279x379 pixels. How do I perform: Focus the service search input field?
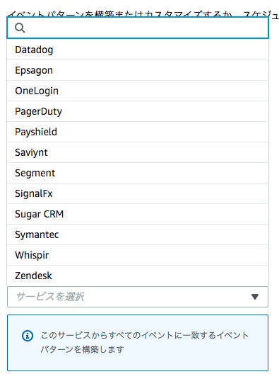138,28
